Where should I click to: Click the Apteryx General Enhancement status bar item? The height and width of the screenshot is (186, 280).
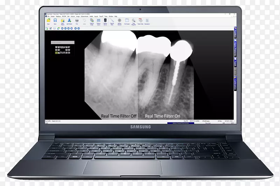pyautogui.click(x=181, y=123)
